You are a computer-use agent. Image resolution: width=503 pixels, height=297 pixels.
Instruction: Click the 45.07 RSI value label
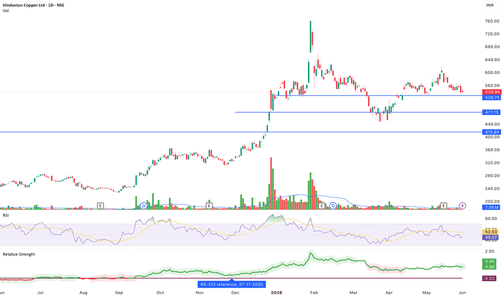tap(491, 238)
